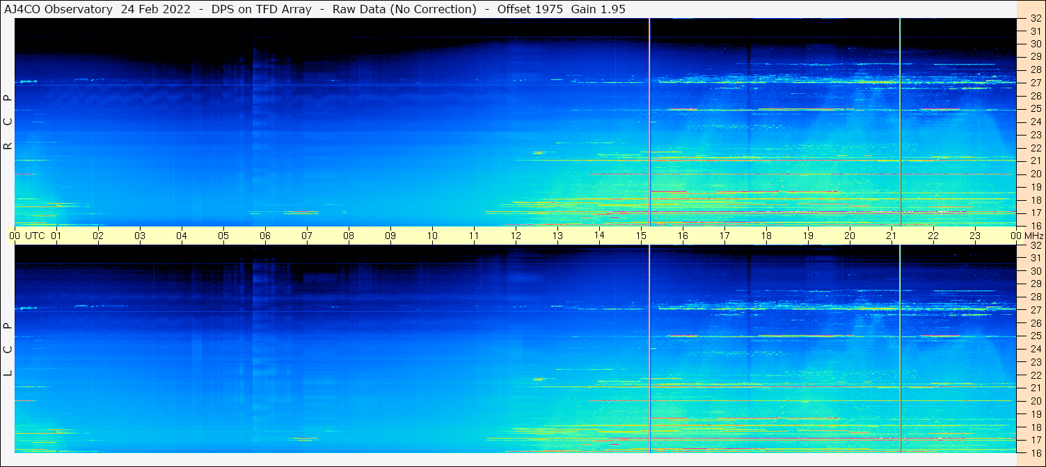Click the DPS on TFD Array text
Viewport: 1046px width, 467px height.
tap(262, 9)
